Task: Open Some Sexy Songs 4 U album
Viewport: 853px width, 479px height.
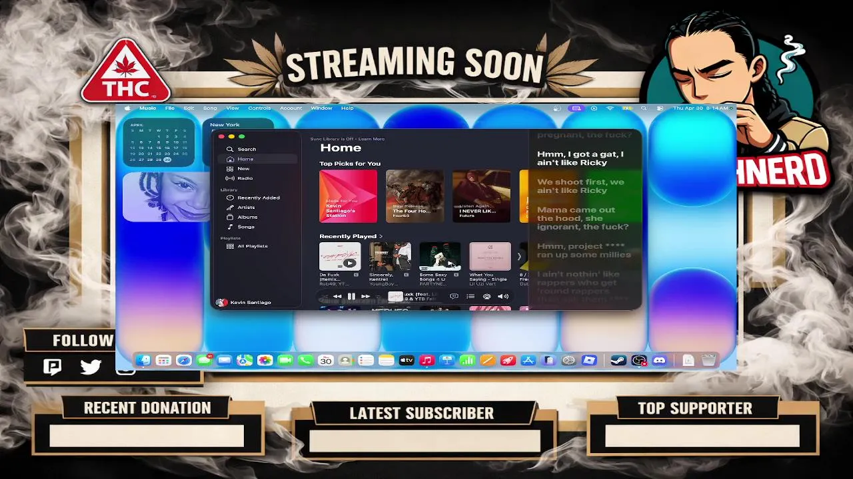Action: 440,257
